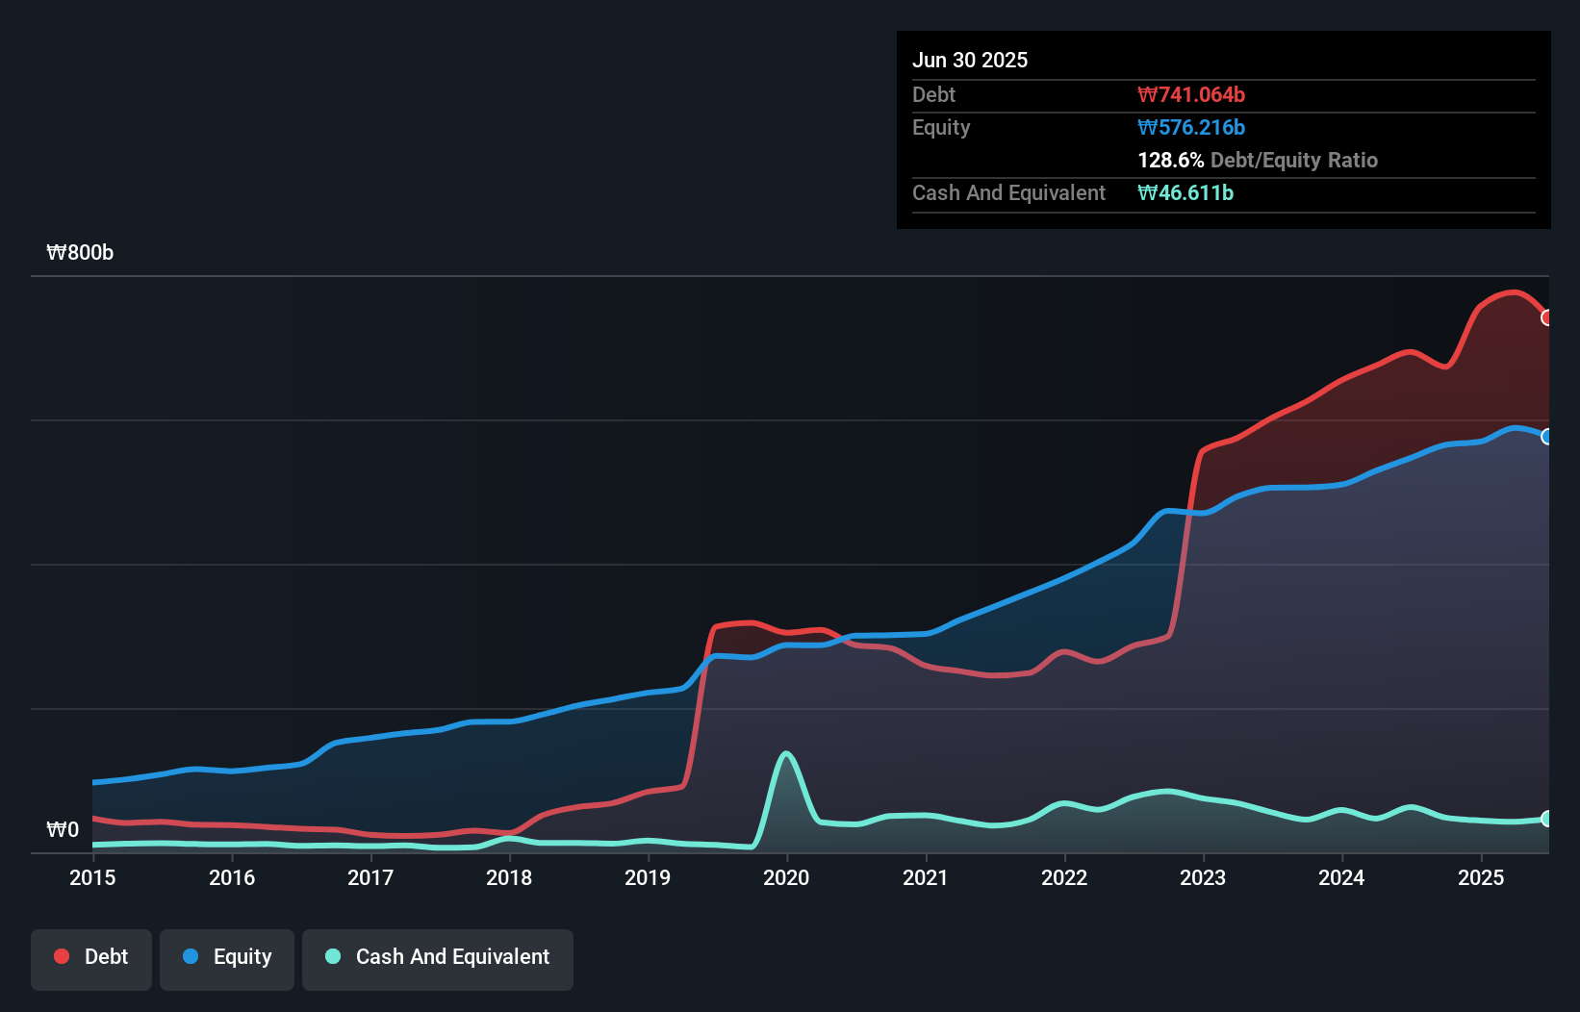Expand the Cash And Equivalent row
The image size is (1580, 1012).
pos(1007,192)
